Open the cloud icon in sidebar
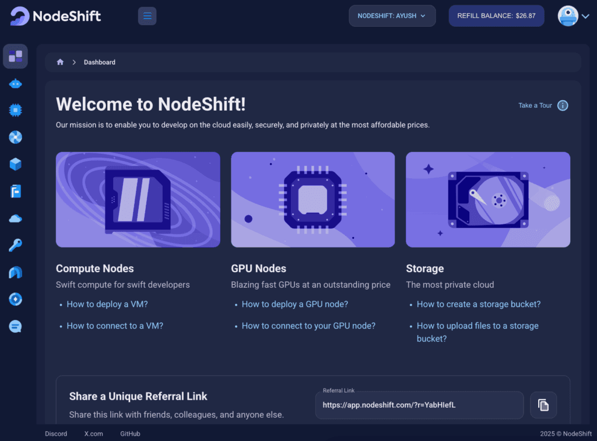This screenshot has height=441, width=597. (x=15, y=218)
